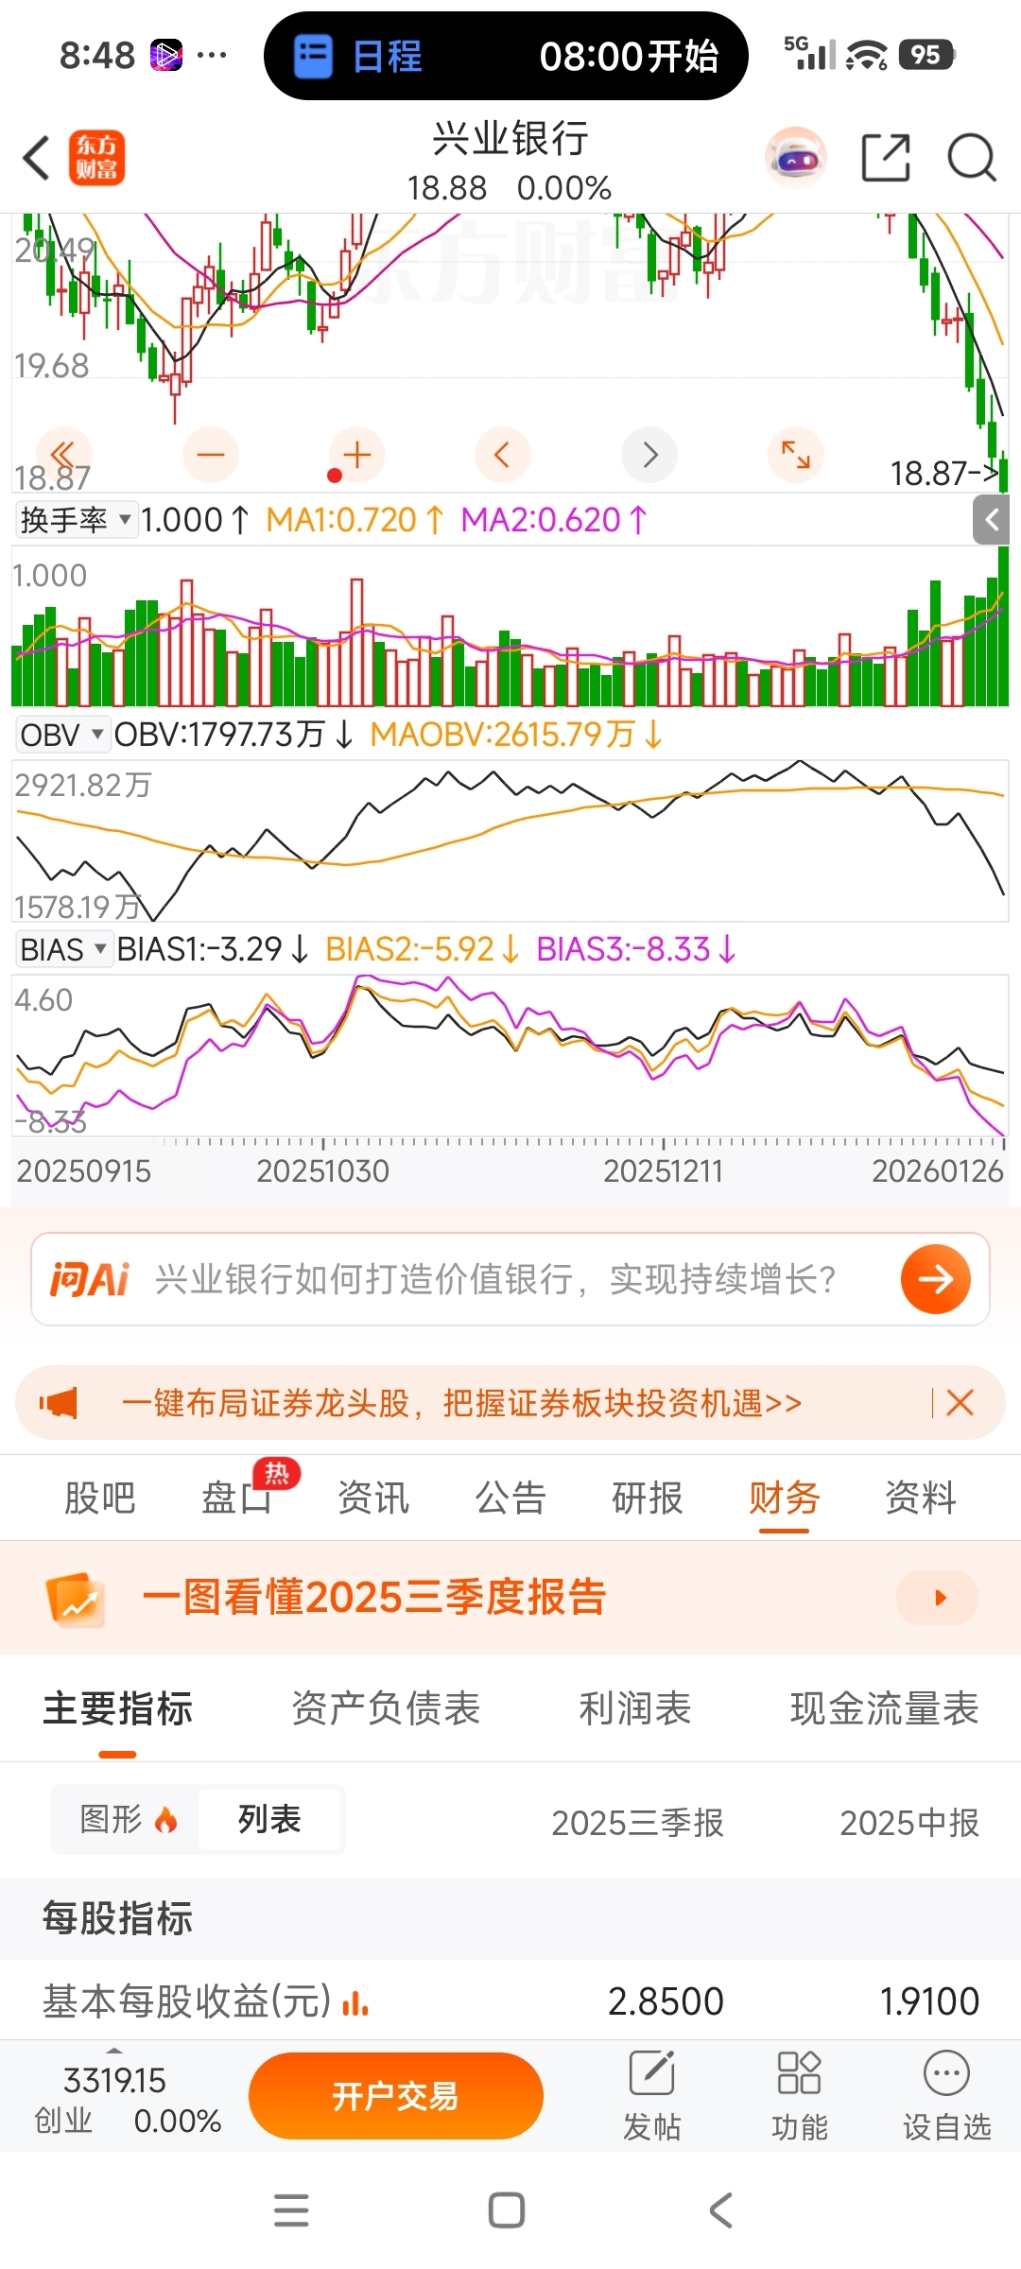Open Android recent apps menu button

click(291, 2210)
